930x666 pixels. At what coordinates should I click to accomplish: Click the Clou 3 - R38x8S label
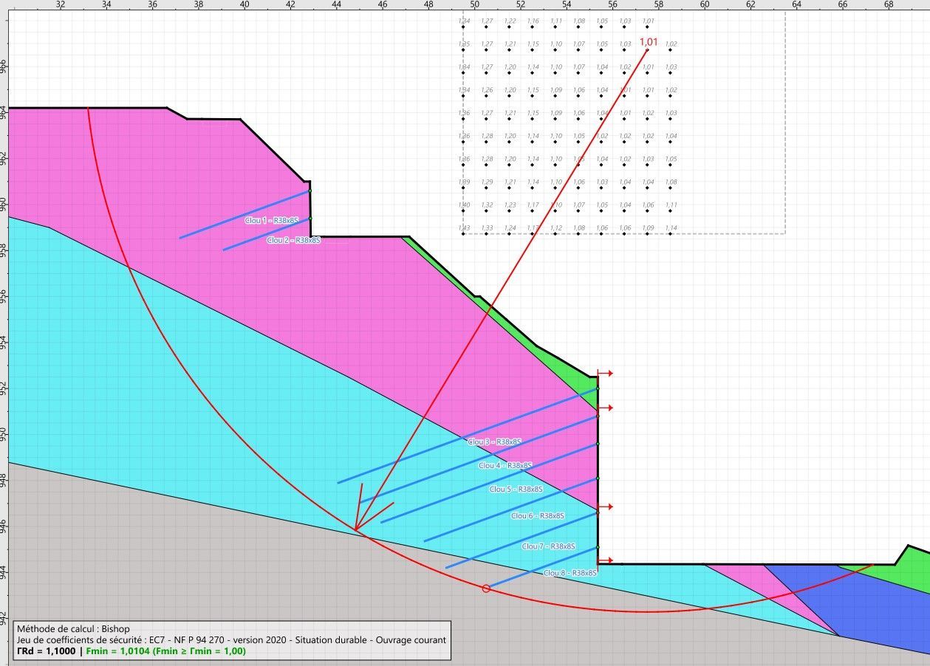coord(494,442)
